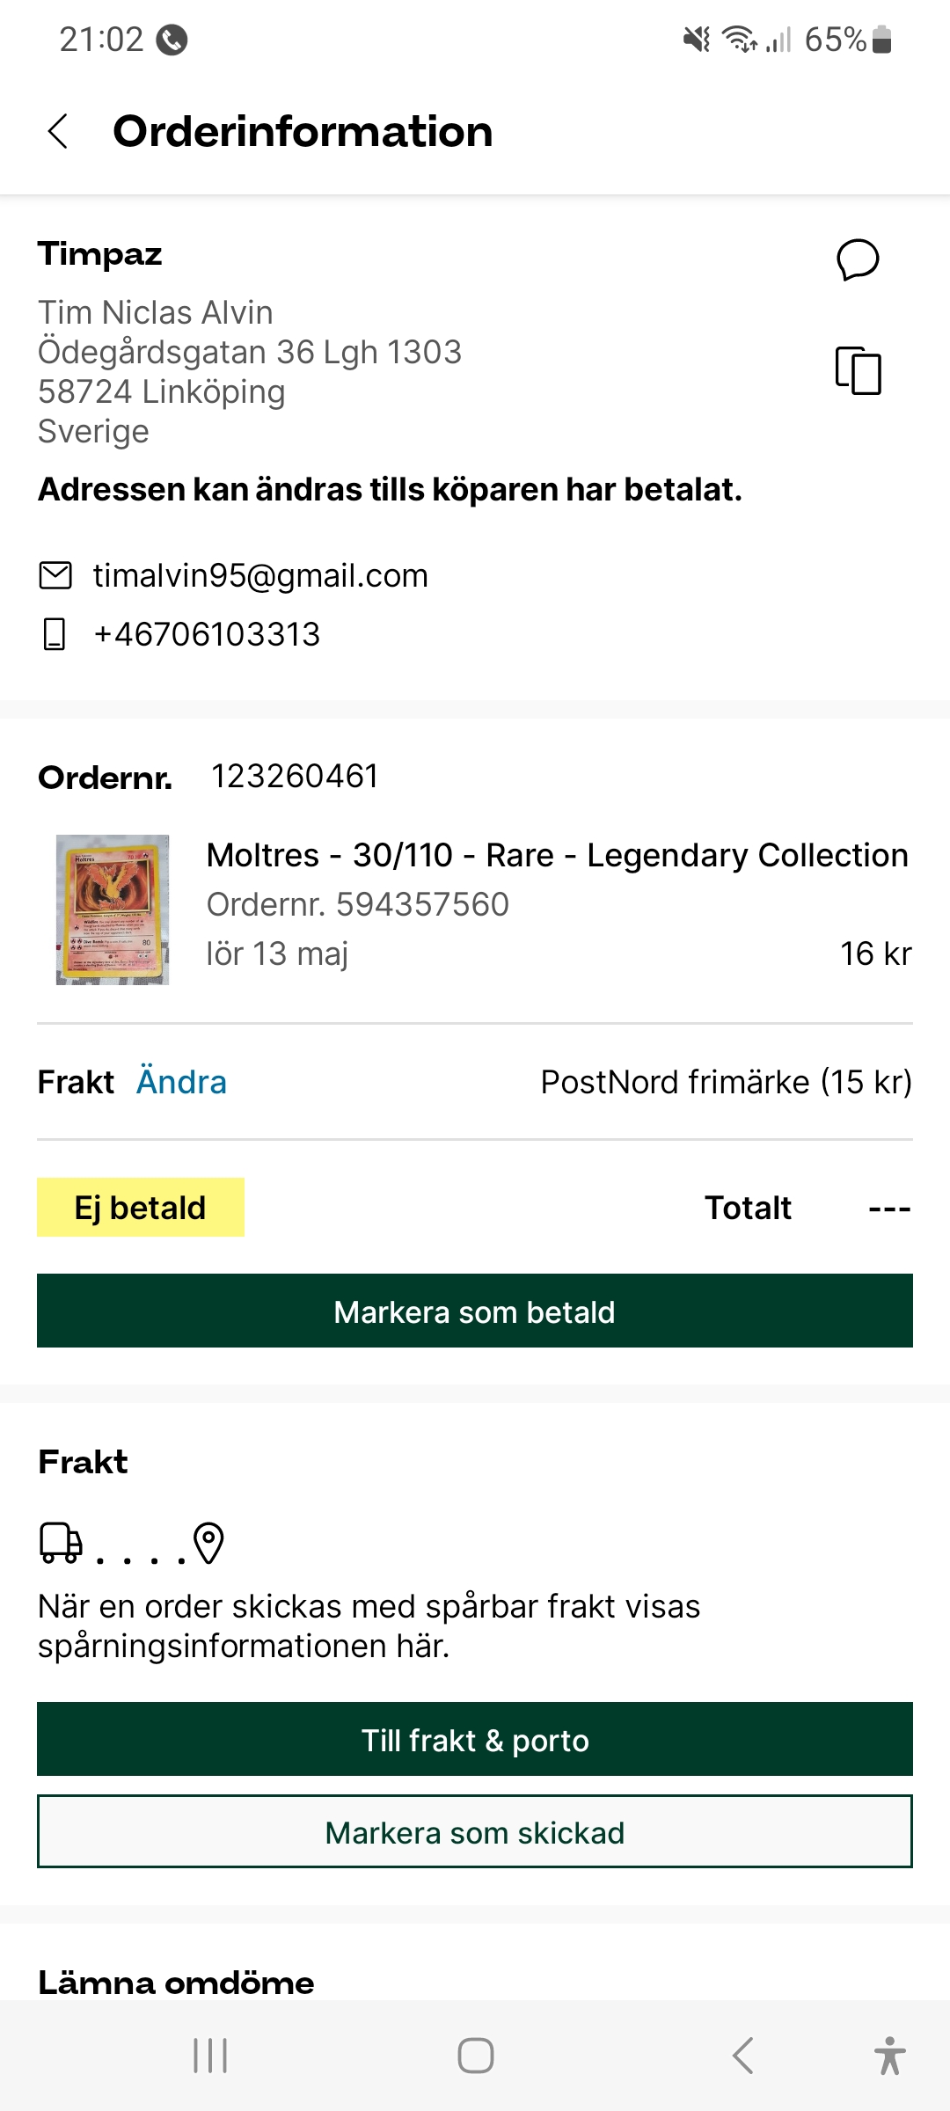Tap the Ej betald status label
The width and height of the screenshot is (950, 2111).
[141, 1208]
